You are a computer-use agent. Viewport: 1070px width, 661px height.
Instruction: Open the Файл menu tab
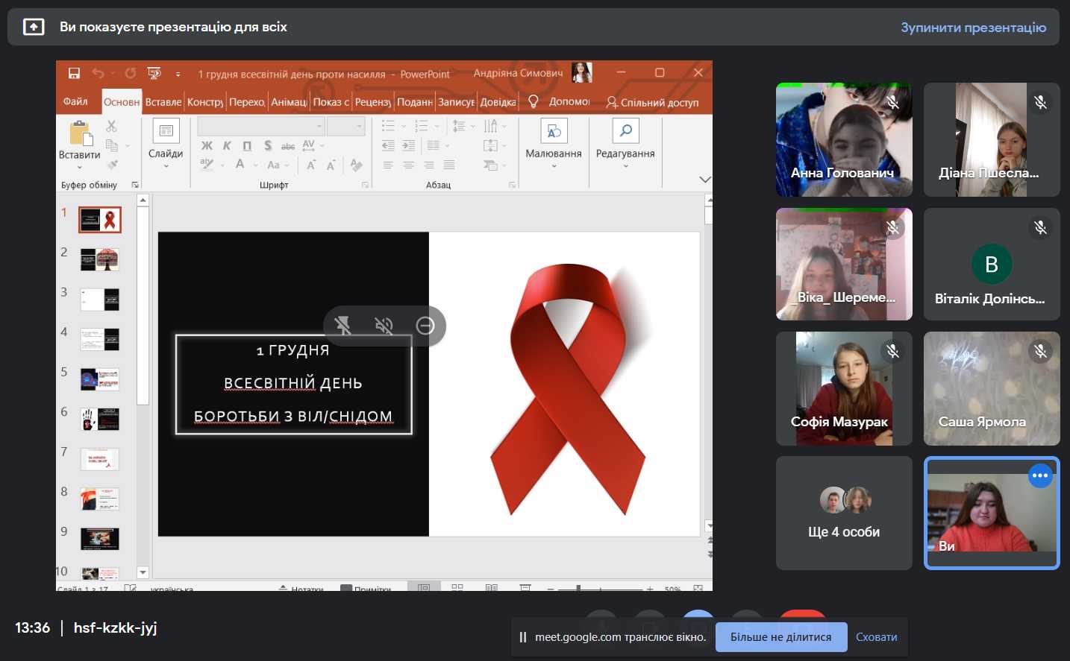pyautogui.click(x=75, y=102)
